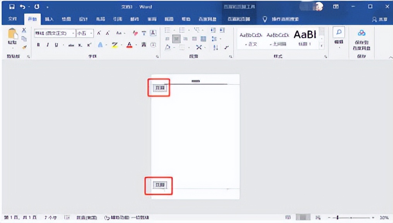The image size is (393, 223).
Task: Click the paragraph shading bucket icon
Action: pyautogui.click(x=167, y=47)
